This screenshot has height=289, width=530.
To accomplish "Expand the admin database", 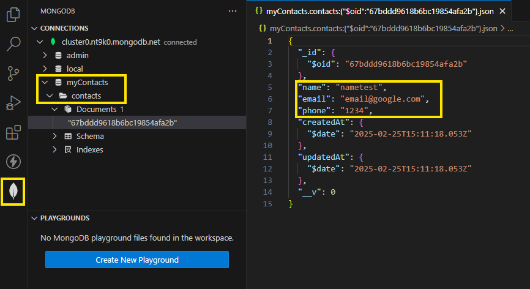I will 45,55.
